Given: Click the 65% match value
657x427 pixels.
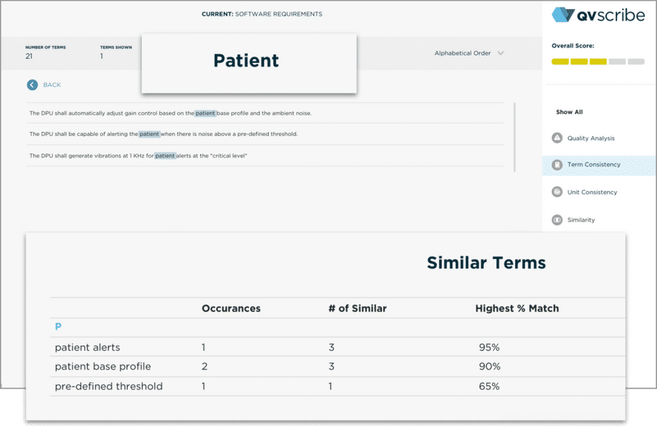Looking at the screenshot, I should click(489, 387).
